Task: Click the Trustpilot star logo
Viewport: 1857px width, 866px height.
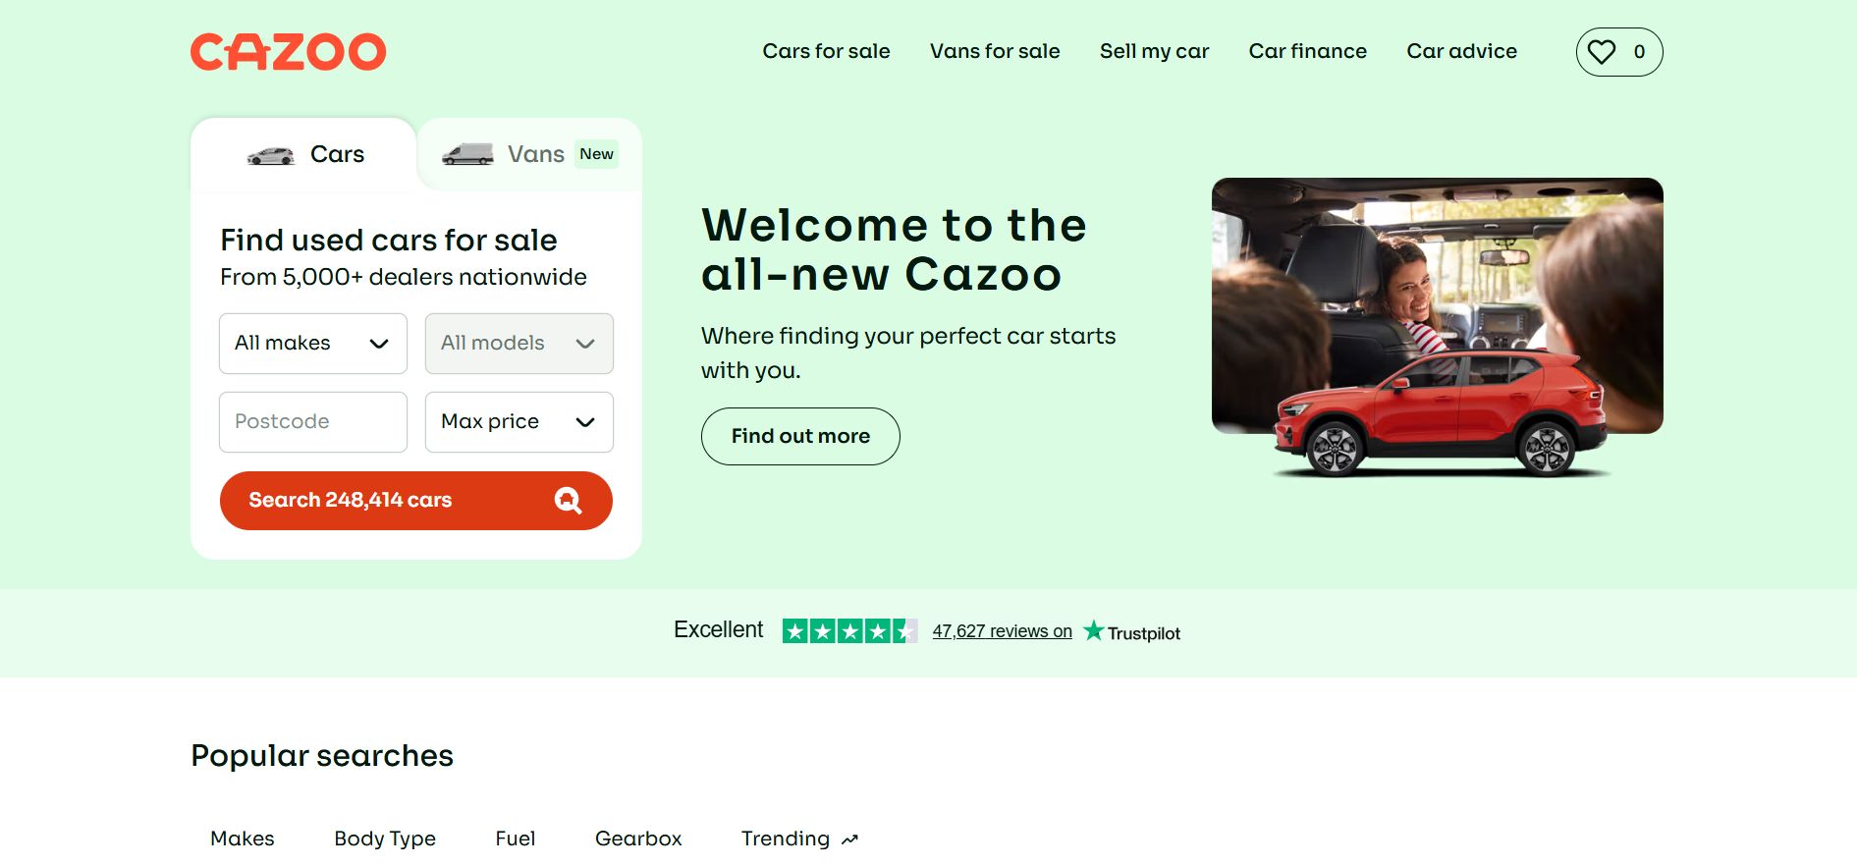Action: 1093,630
